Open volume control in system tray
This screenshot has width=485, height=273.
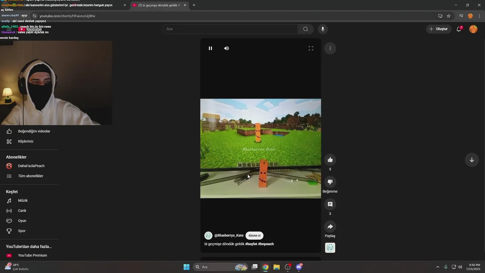(x=460, y=267)
